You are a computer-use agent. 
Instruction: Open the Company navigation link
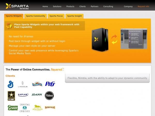click(x=128, y=6)
